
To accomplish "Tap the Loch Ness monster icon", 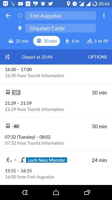I will click(x=22, y=160).
